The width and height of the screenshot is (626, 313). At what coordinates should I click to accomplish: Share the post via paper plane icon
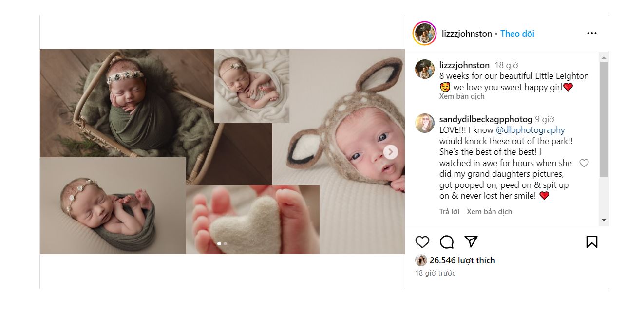click(x=471, y=242)
